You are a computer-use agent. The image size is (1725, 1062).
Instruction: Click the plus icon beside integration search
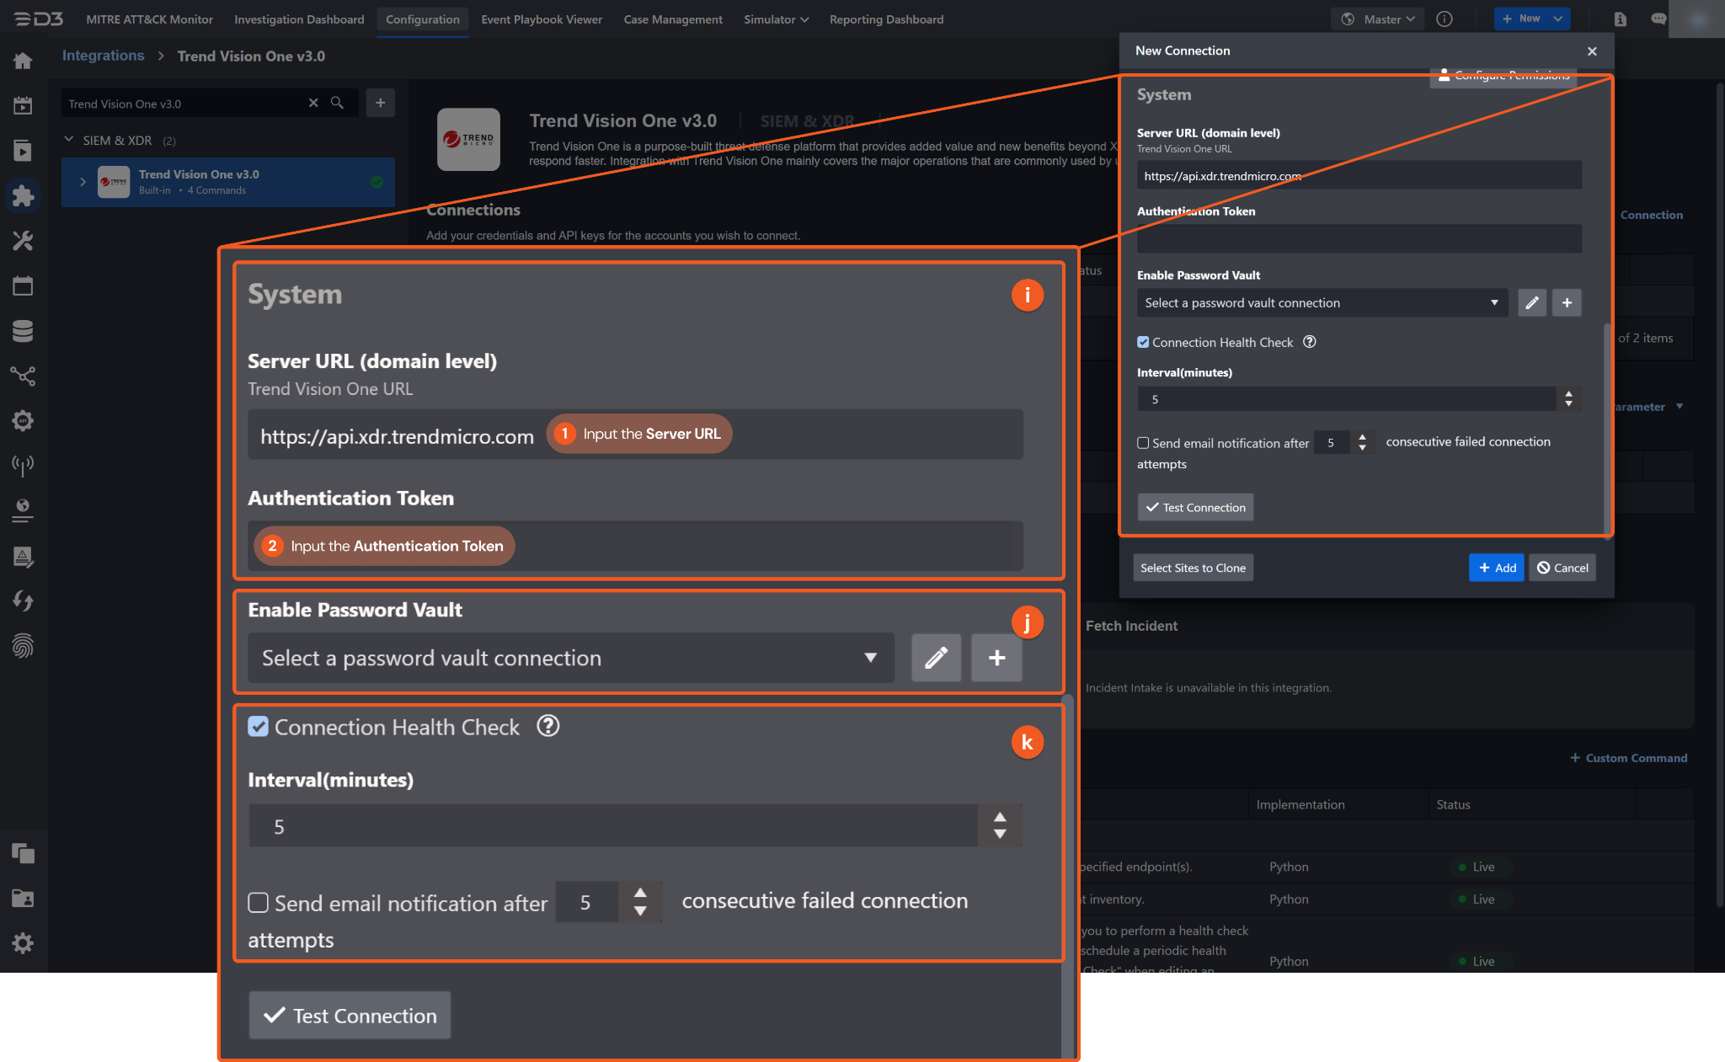(x=380, y=103)
